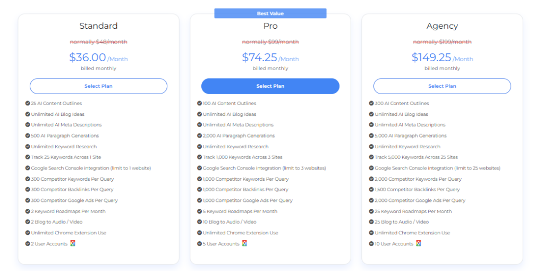
Task: Click checkmark by Track 1,000 Keywords Across 3 Sites
Action: (x=200, y=157)
